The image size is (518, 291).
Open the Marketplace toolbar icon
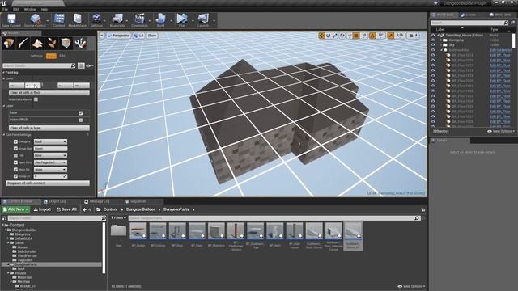78,19
